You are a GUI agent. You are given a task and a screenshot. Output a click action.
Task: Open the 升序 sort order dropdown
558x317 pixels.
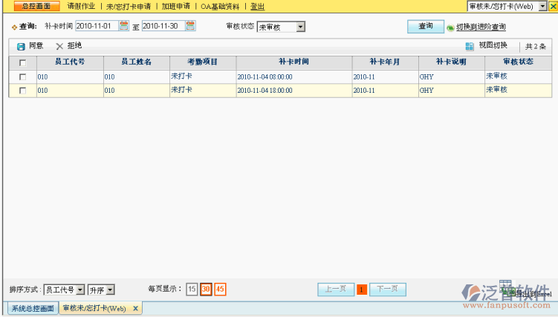coord(111,290)
